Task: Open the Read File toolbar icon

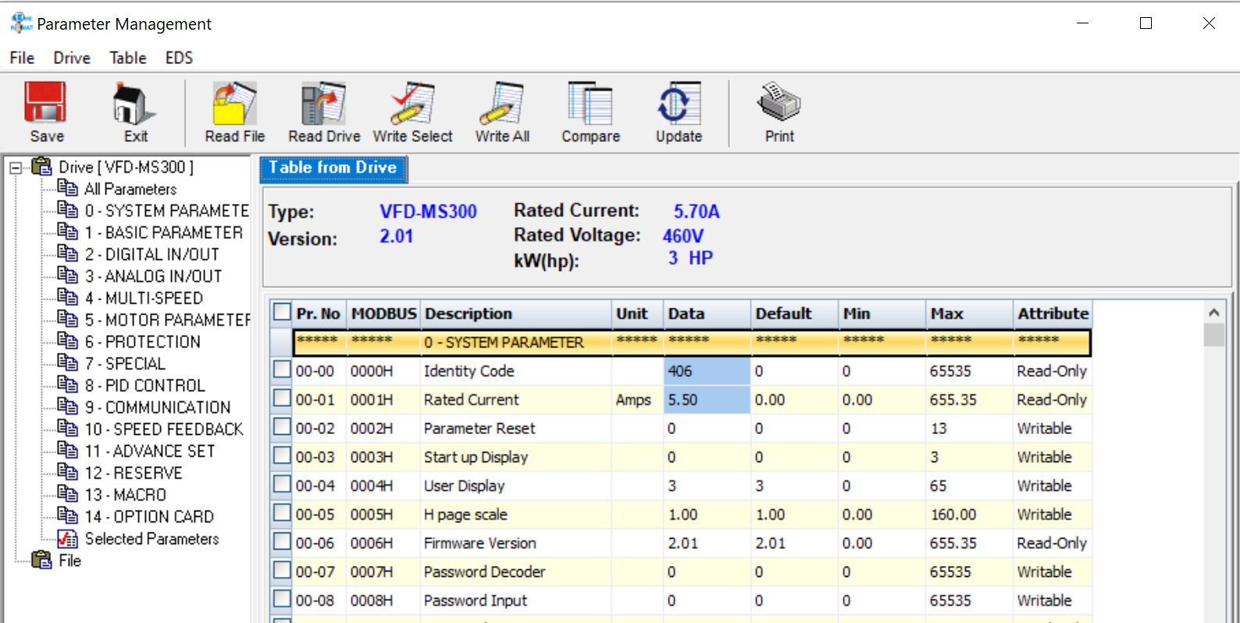Action: point(234,103)
